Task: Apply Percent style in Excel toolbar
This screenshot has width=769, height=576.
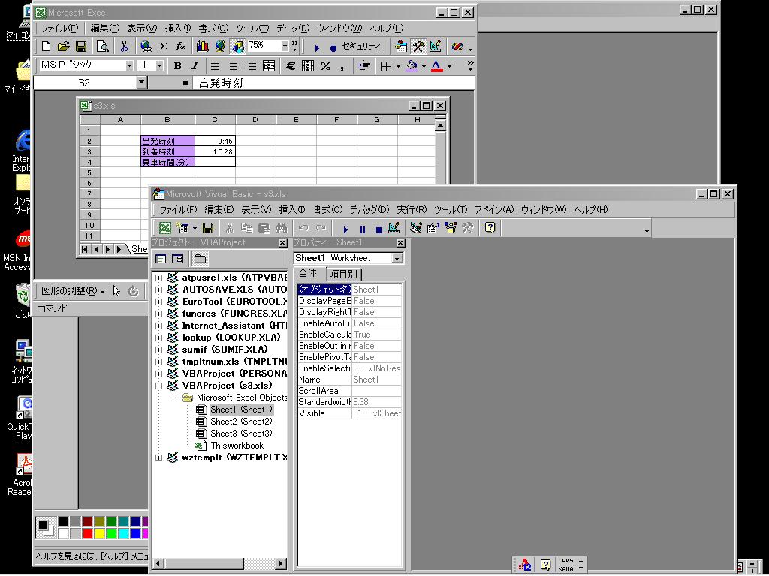Action: 325,66
